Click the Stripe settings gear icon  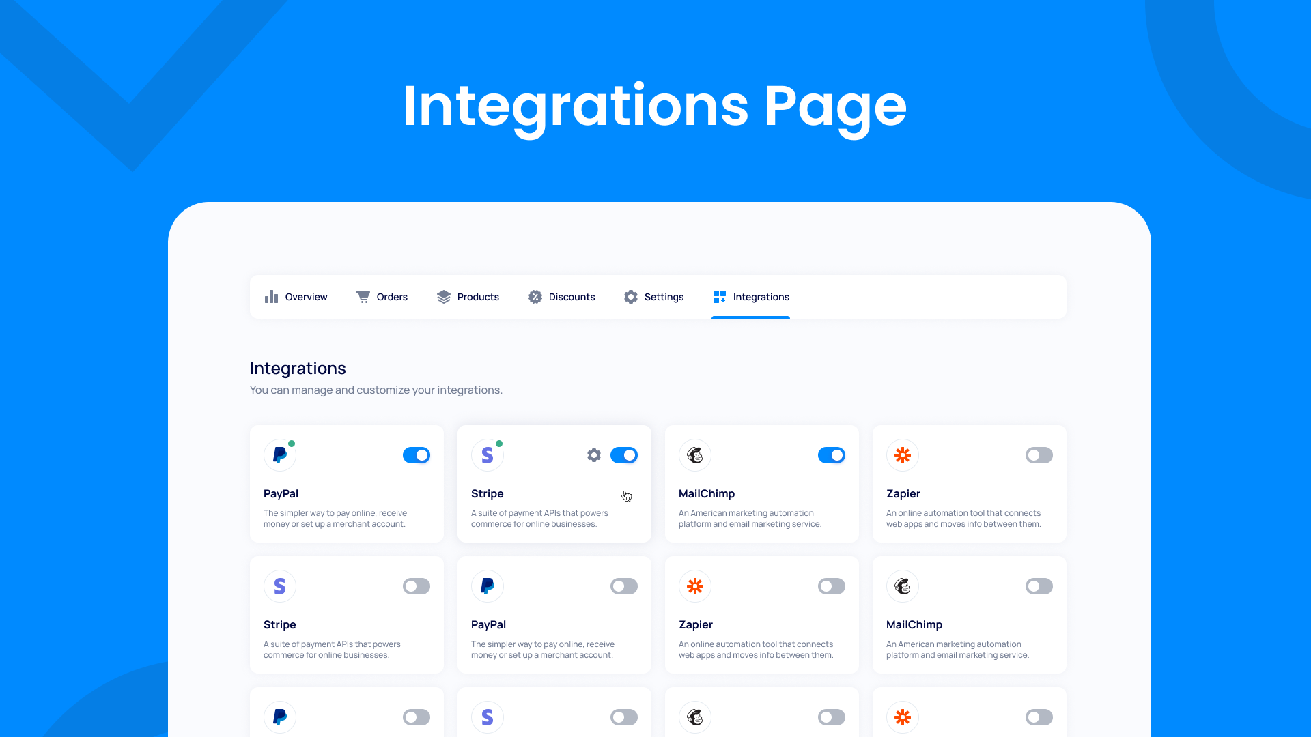click(593, 455)
